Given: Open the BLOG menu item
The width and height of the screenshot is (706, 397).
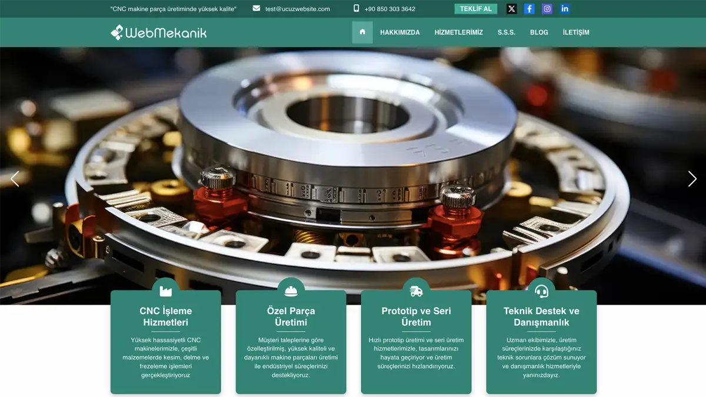Looking at the screenshot, I should tap(539, 32).
